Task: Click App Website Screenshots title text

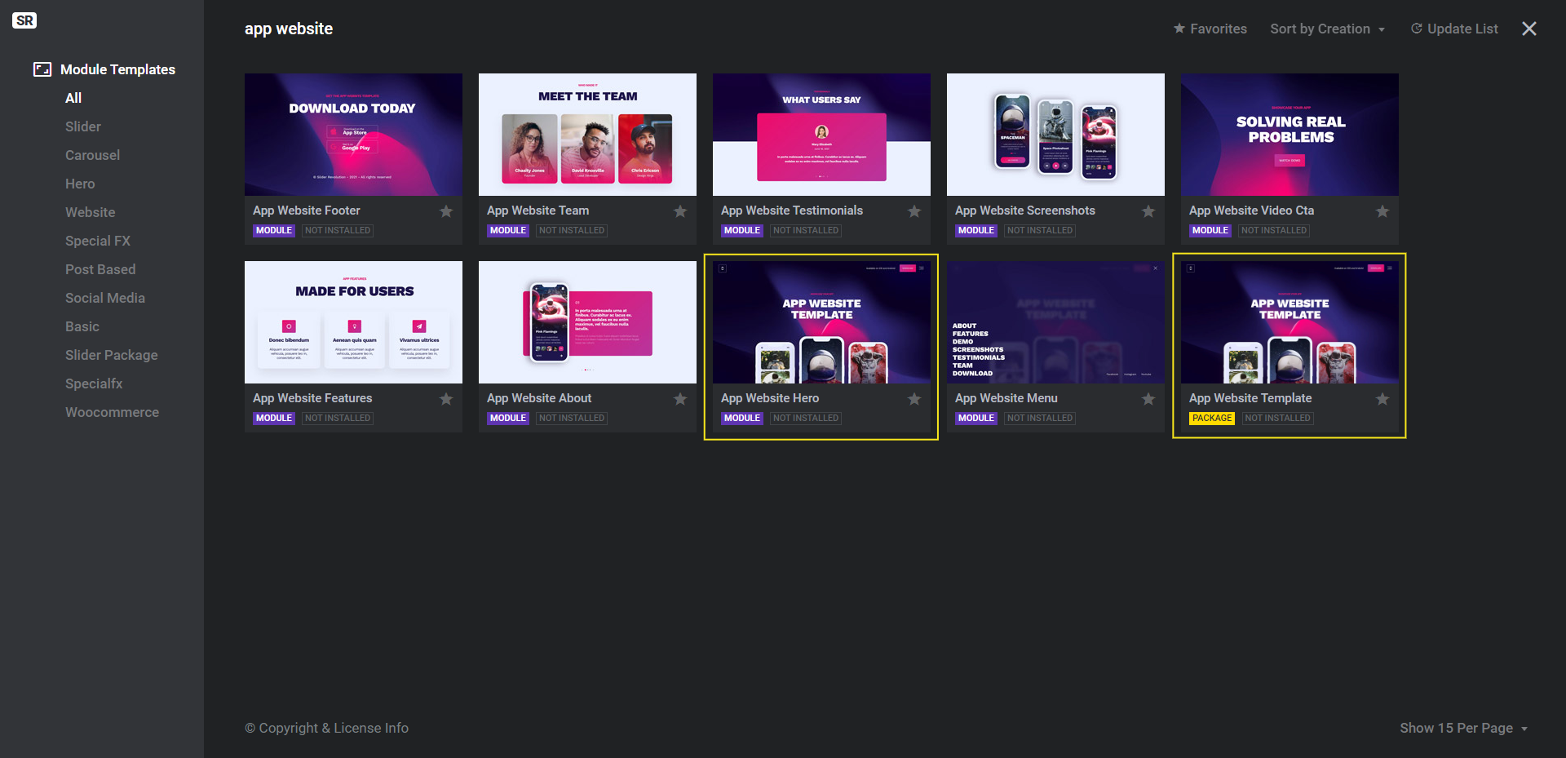Action: tap(1025, 211)
